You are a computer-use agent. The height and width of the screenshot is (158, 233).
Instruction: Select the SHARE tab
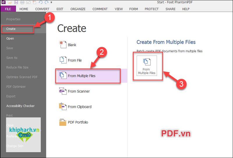click(170, 9)
